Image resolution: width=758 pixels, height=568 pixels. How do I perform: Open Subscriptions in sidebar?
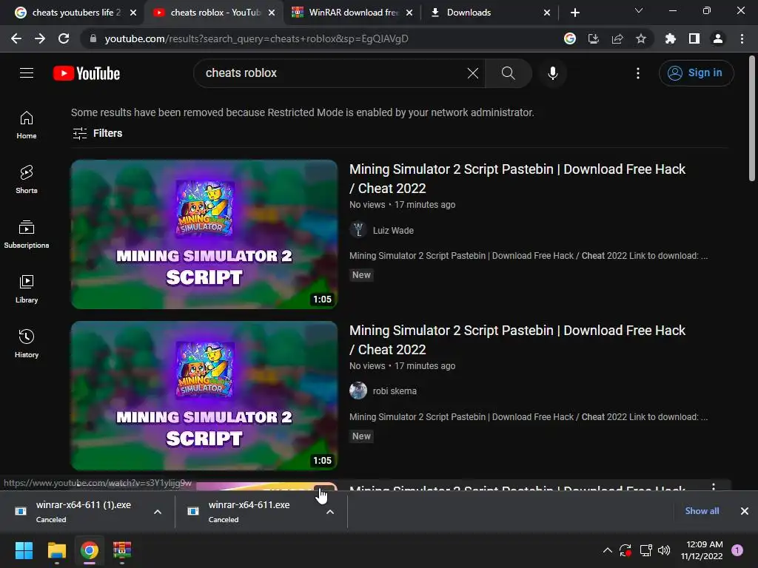pyautogui.click(x=27, y=234)
